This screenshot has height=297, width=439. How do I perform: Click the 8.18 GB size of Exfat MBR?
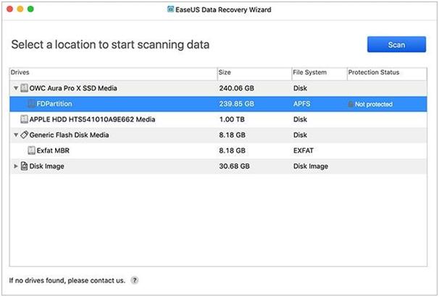232,150
